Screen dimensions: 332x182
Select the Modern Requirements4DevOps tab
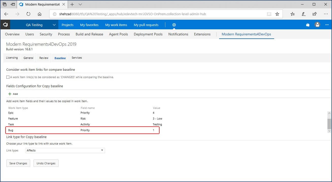pyautogui.click(x=246, y=34)
